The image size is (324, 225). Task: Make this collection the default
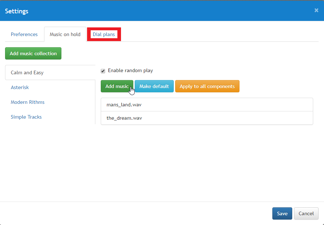pos(154,86)
